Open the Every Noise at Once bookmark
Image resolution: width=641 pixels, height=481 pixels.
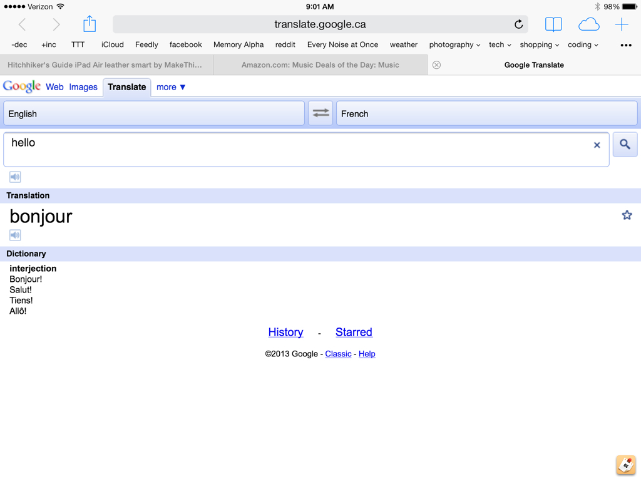pyautogui.click(x=342, y=44)
